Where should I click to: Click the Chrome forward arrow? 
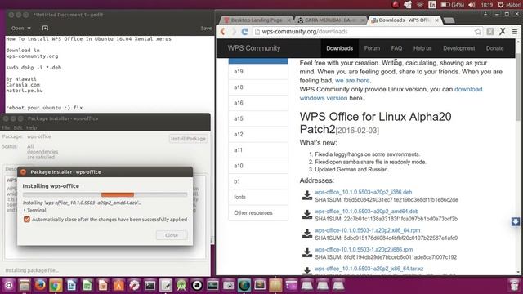tap(234, 31)
